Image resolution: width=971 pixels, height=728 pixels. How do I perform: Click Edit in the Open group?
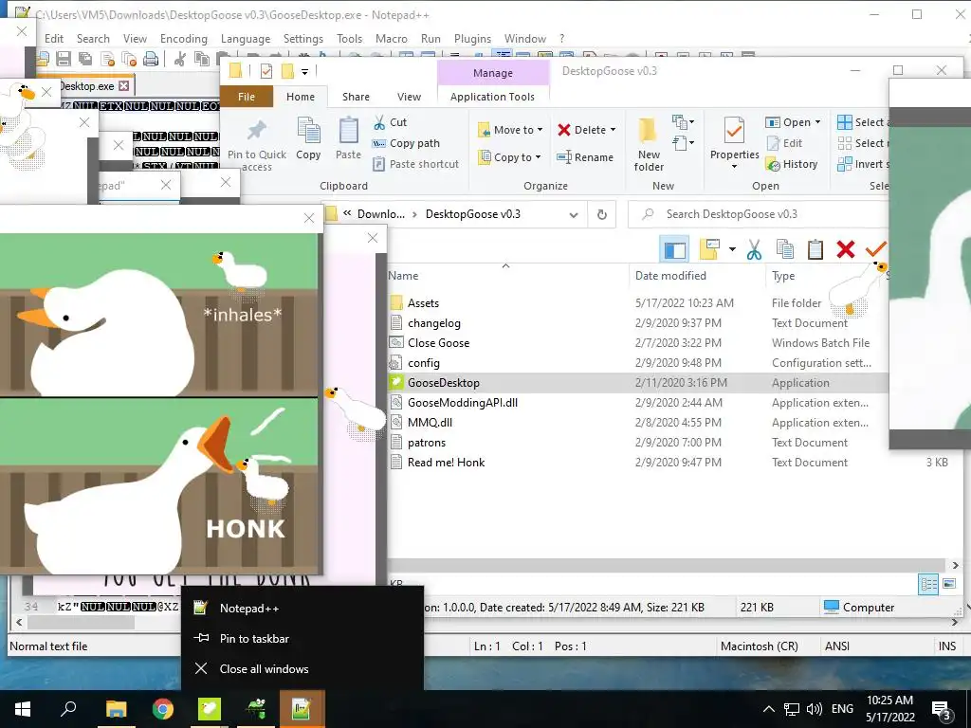pyautogui.click(x=784, y=143)
